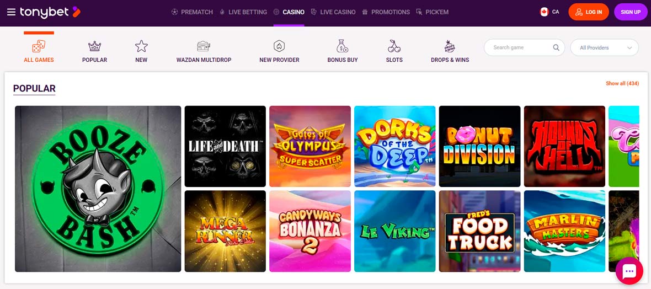Screen dimensions: 651x289
Task: Open the Promotions page
Action: click(x=390, y=12)
